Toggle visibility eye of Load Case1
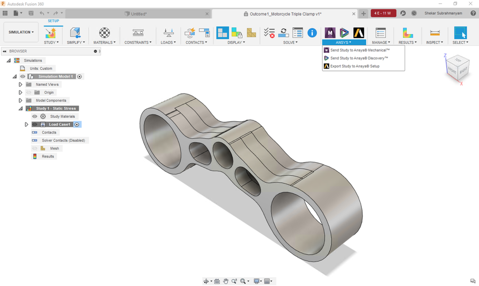Viewport: 479px width, 286px height. pyautogui.click(x=35, y=124)
